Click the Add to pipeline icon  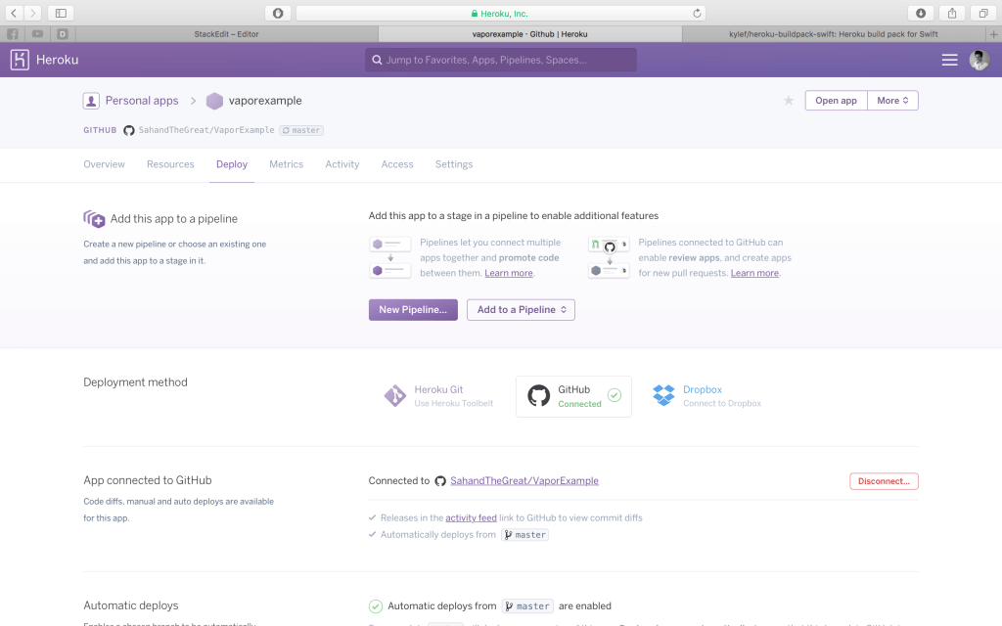click(94, 219)
